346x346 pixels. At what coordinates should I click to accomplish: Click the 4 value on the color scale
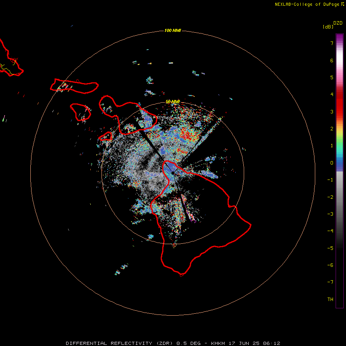(332, 95)
